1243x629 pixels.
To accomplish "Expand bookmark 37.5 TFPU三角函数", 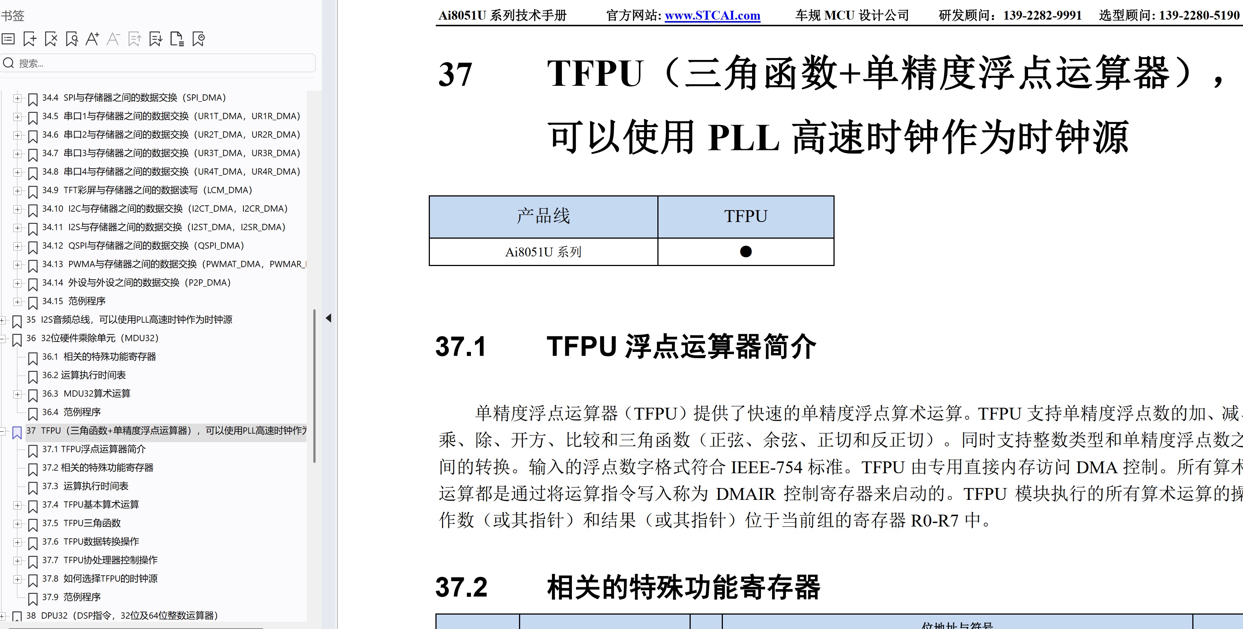I will pos(17,524).
